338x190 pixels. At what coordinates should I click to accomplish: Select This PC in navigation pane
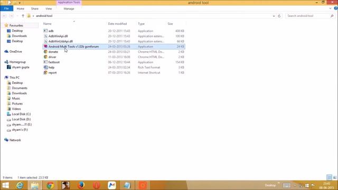coord(14,78)
